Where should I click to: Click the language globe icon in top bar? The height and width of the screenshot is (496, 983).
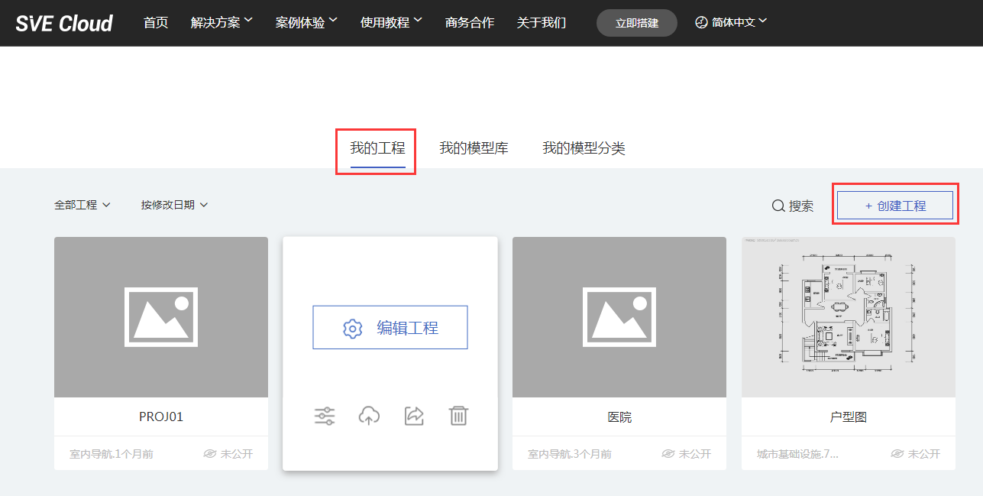point(700,22)
